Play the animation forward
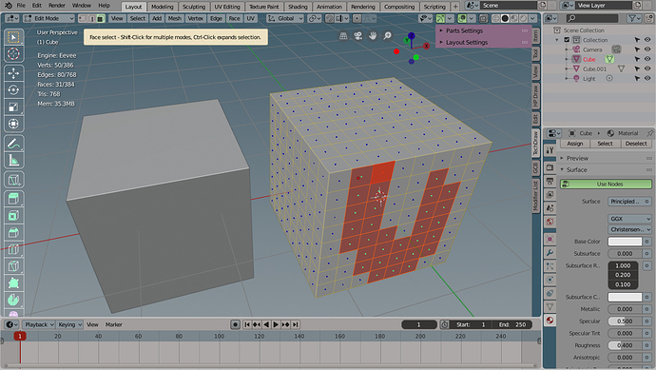This screenshot has height=370, width=656. [x=276, y=324]
